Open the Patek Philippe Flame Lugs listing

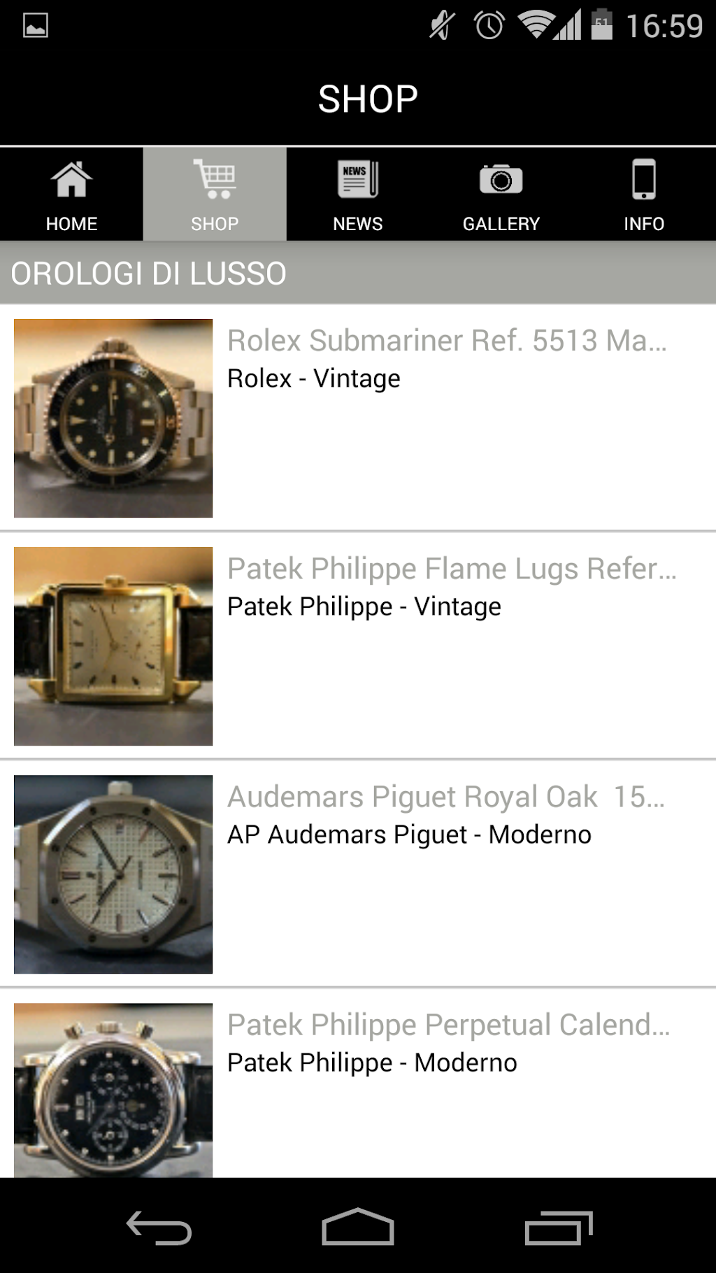point(452,569)
